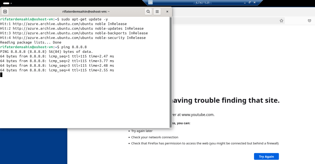This screenshot has height=164, width=315.
Task: Click the icmp_seq=4 ping reply line
Action: pyautogui.click(x=57, y=70)
